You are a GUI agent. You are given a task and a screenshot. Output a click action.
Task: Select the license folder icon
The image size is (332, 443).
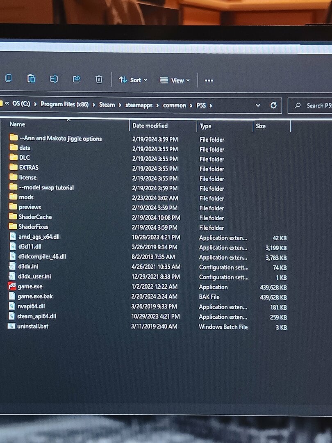13,177
